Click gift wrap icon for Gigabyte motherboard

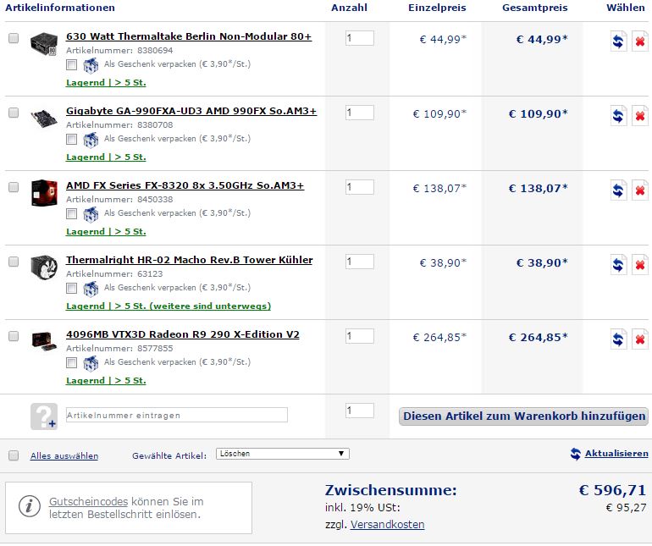tap(91, 140)
